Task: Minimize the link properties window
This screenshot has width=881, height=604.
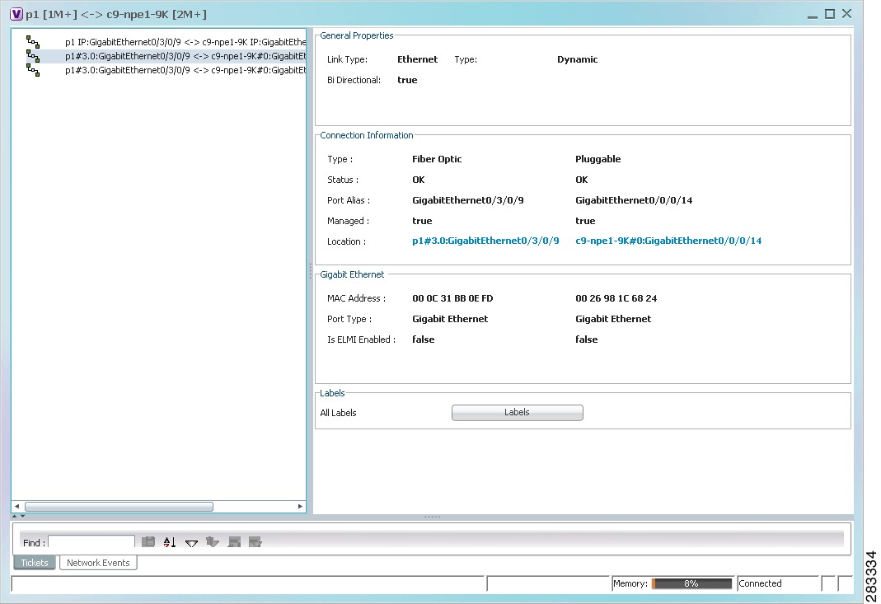Action: [813, 16]
